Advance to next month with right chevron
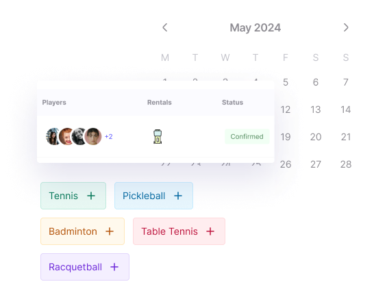 346,27
